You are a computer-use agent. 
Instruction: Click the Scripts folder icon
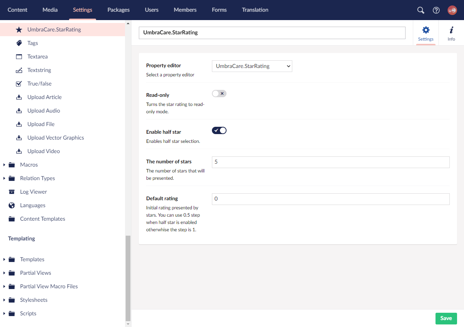[12, 313]
